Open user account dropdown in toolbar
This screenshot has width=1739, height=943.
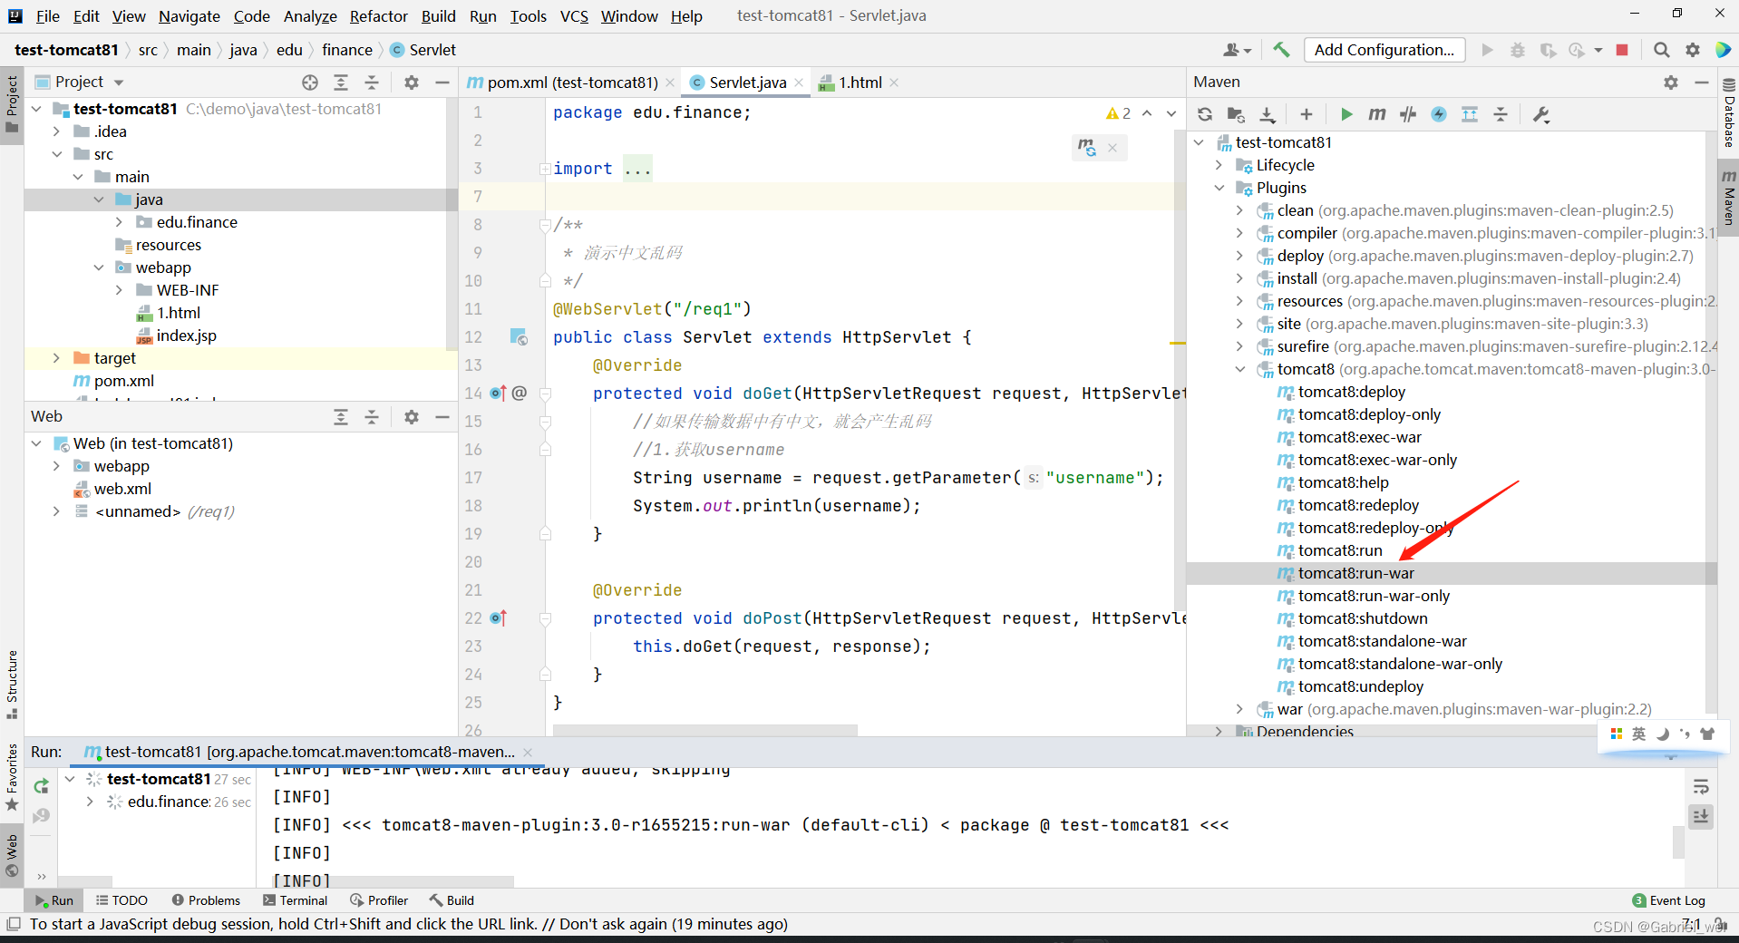pos(1237,50)
